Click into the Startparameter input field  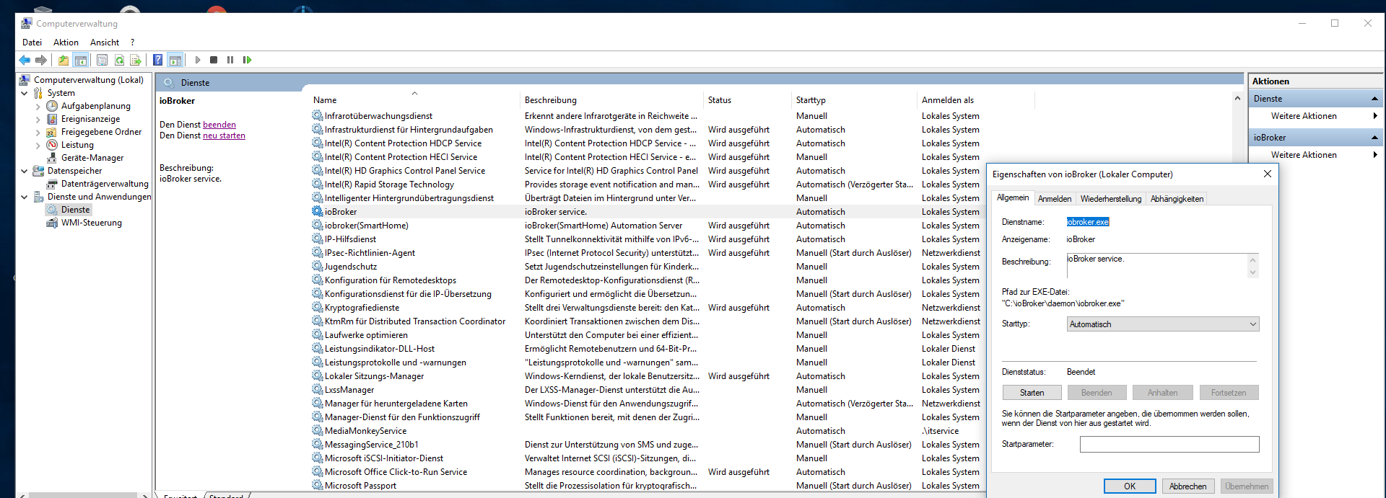click(x=1169, y=445)
